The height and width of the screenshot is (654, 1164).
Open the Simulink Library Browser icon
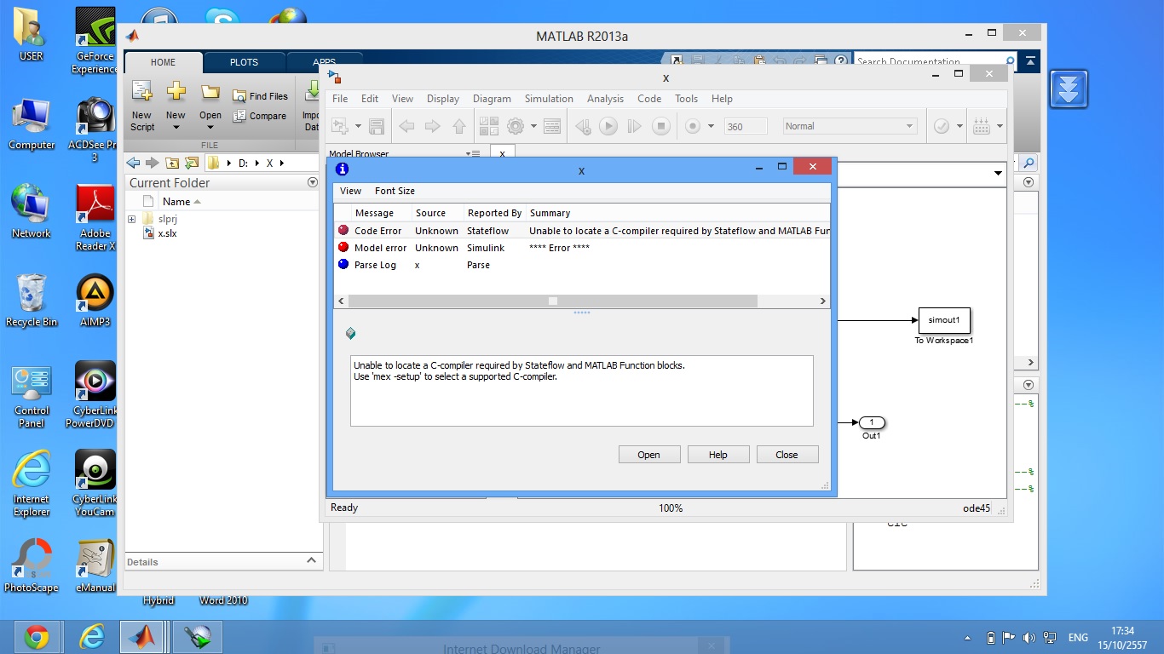488,126
